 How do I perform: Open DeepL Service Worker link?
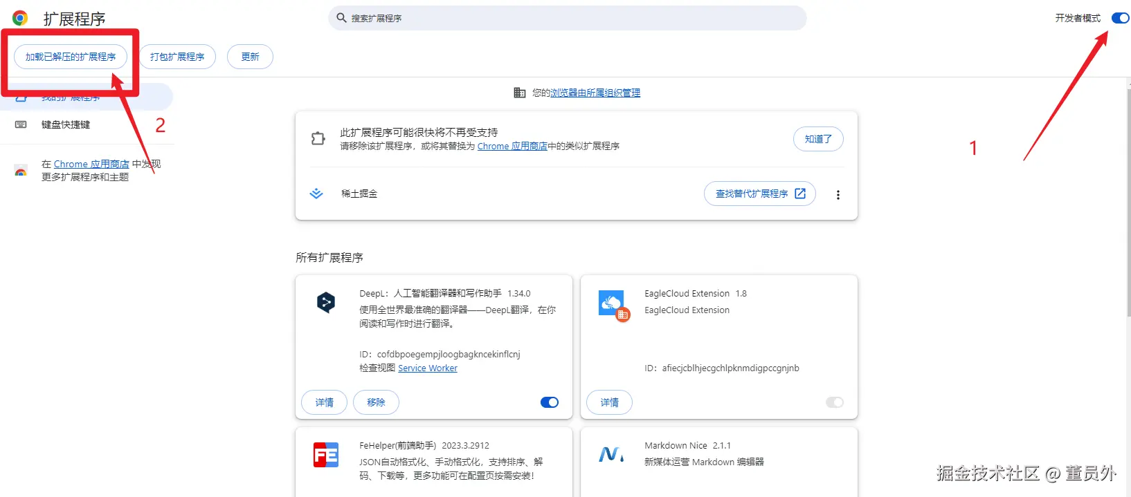click(428, 368)
